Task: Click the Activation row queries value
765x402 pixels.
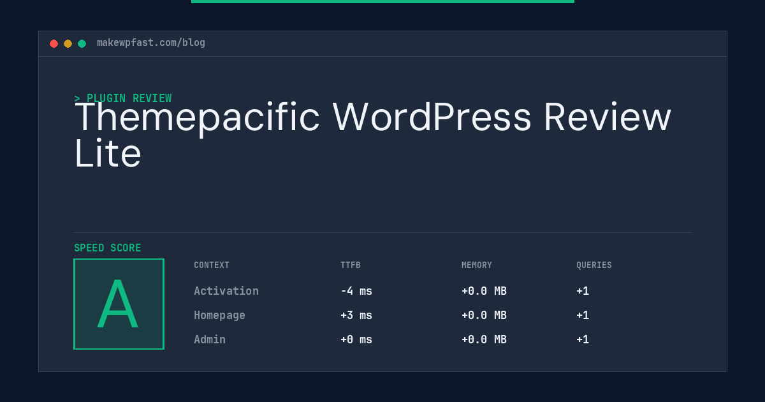Action: click(583, 291)
